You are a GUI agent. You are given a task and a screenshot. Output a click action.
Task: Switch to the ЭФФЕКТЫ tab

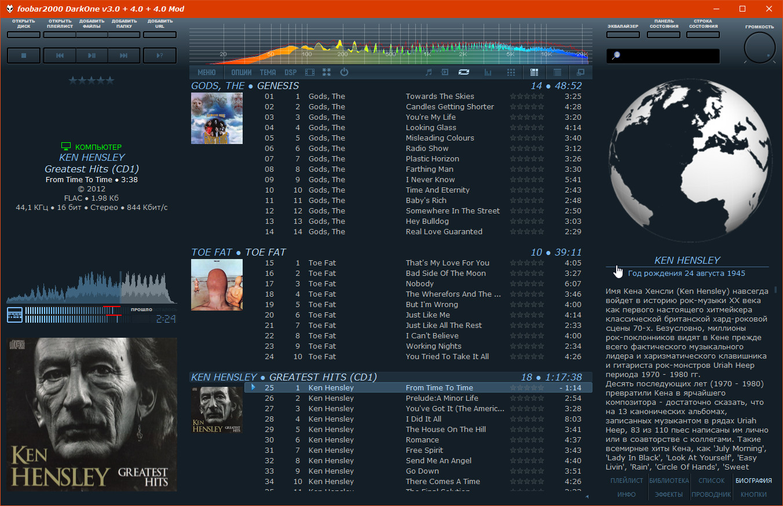(x=669, y=494)
